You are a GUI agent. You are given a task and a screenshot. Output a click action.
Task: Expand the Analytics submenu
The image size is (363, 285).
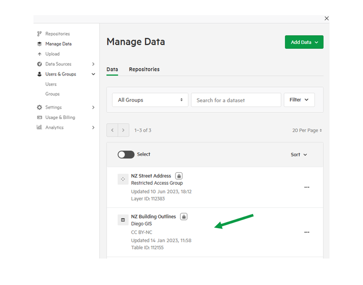(x=93, y=127)
